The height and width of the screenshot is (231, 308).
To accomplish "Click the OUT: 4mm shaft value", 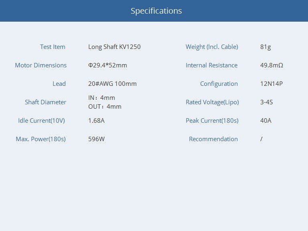I will point(105,107).
